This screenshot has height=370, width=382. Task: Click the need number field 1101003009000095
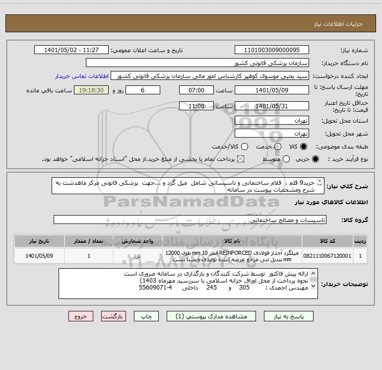click(x=272, y=50)
